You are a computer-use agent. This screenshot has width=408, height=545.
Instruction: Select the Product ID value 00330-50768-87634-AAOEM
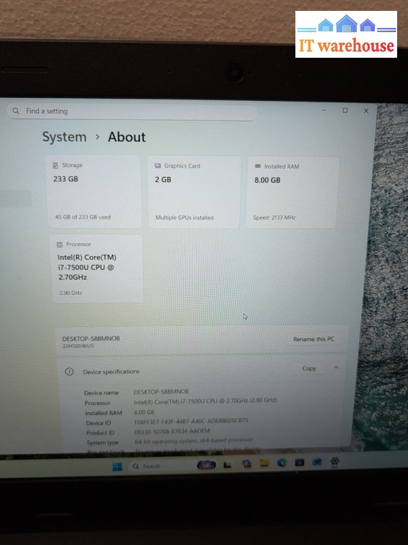(x=172, y=431)
